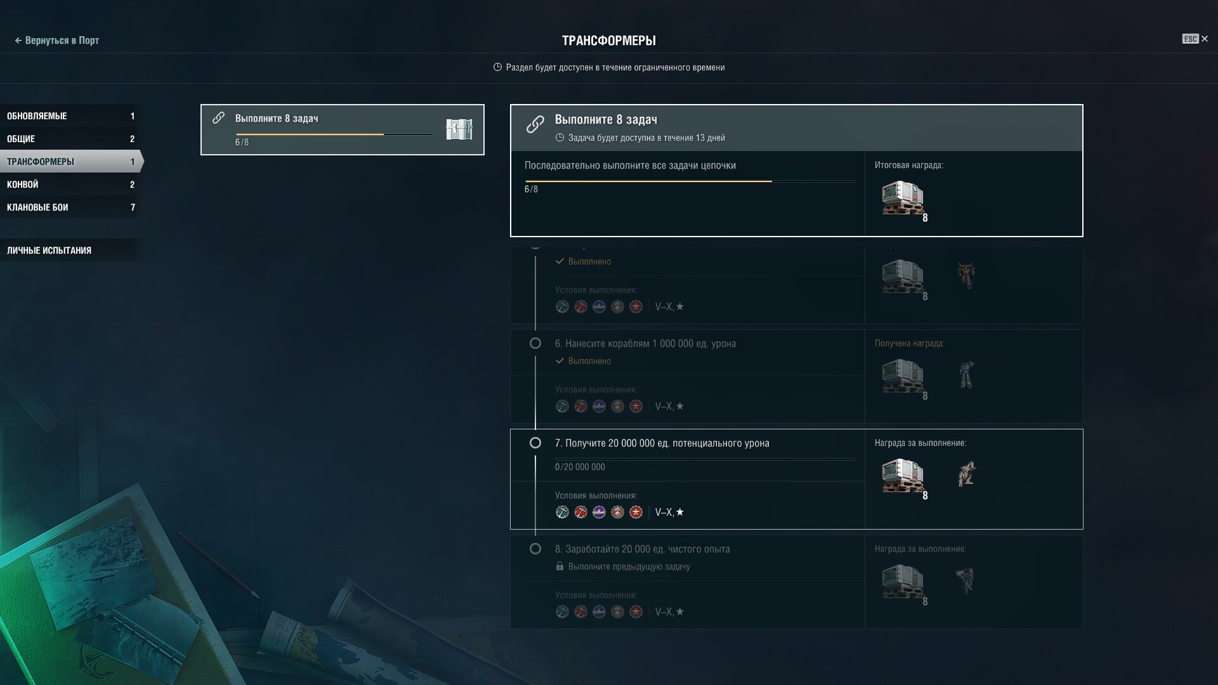The image size is (1218, 685).
Task: Click the container reward icon for task 7
Action: 903,476
